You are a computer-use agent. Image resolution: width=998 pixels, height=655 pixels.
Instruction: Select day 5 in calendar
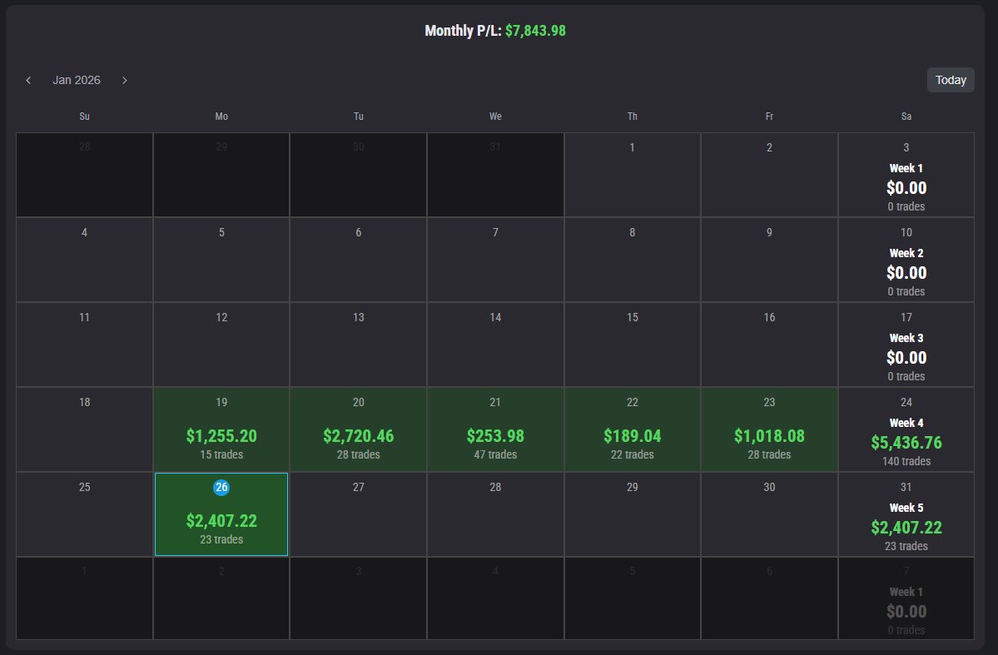point(221,260)
